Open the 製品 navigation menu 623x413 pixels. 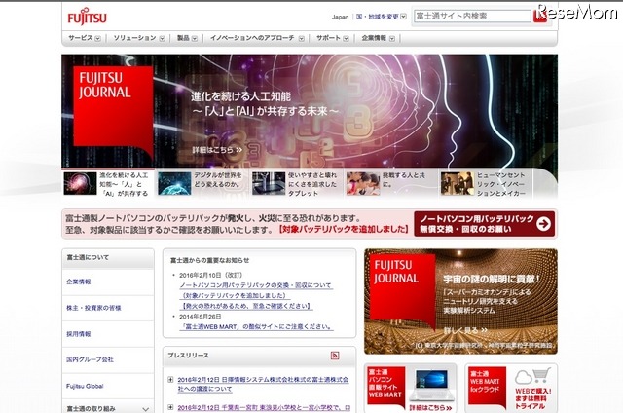pyautogui.click(x=183, y=38)
